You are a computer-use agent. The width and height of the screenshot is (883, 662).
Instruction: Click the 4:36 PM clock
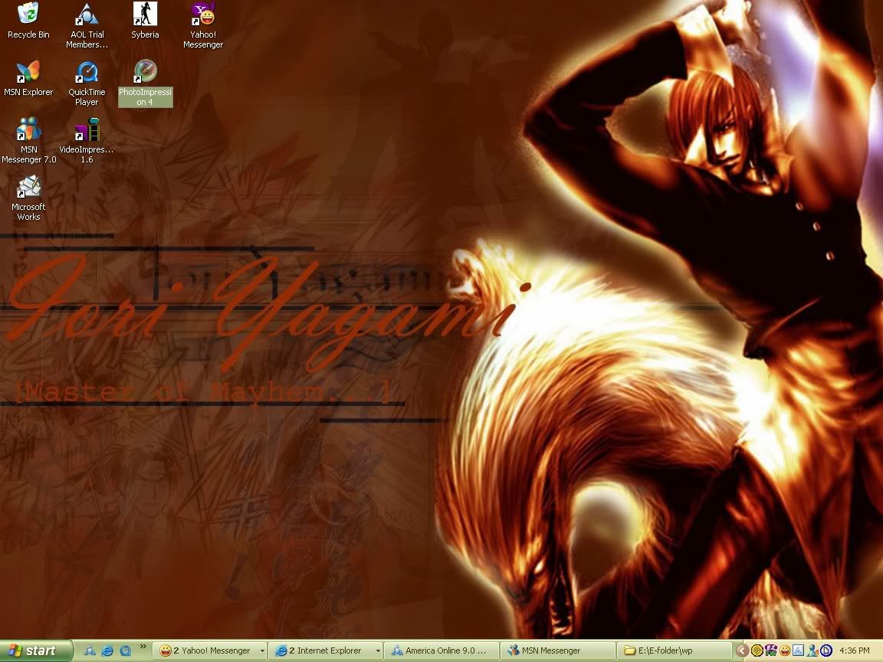pos(855,651)
